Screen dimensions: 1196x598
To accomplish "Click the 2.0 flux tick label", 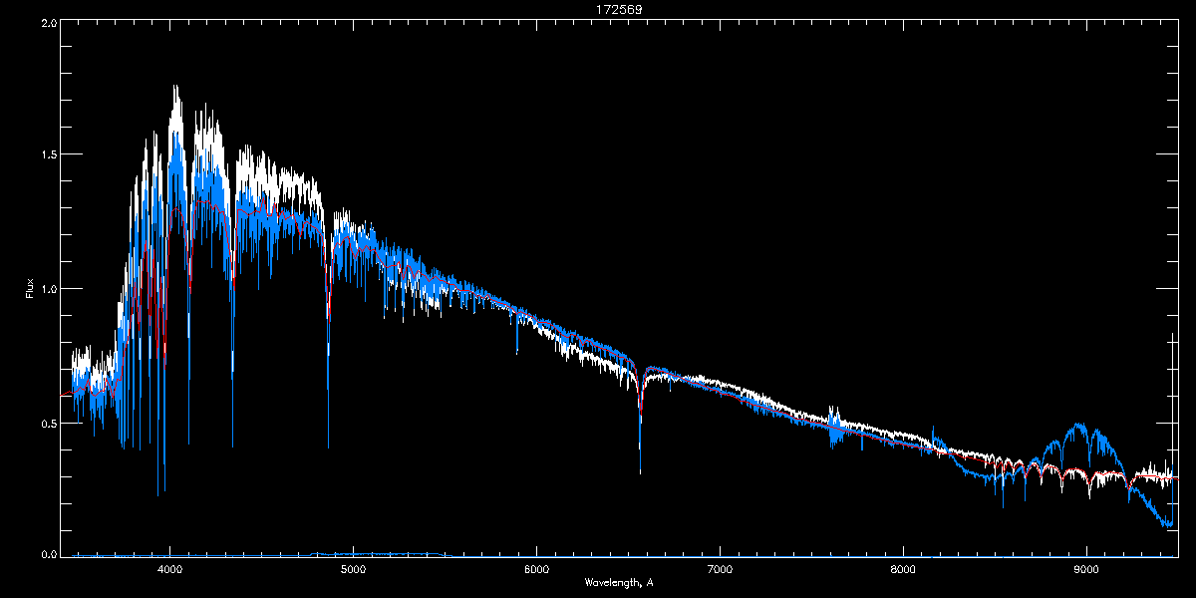I will coord(47,22).
